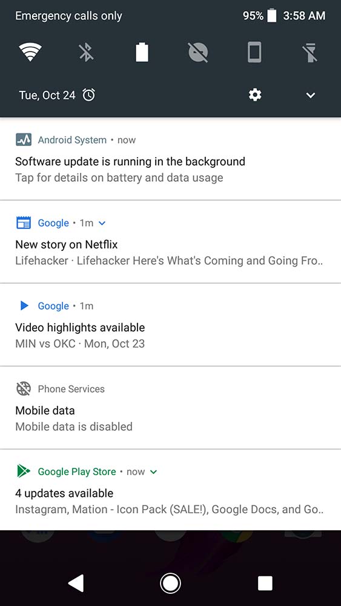Open the Software update running notification

170,159
